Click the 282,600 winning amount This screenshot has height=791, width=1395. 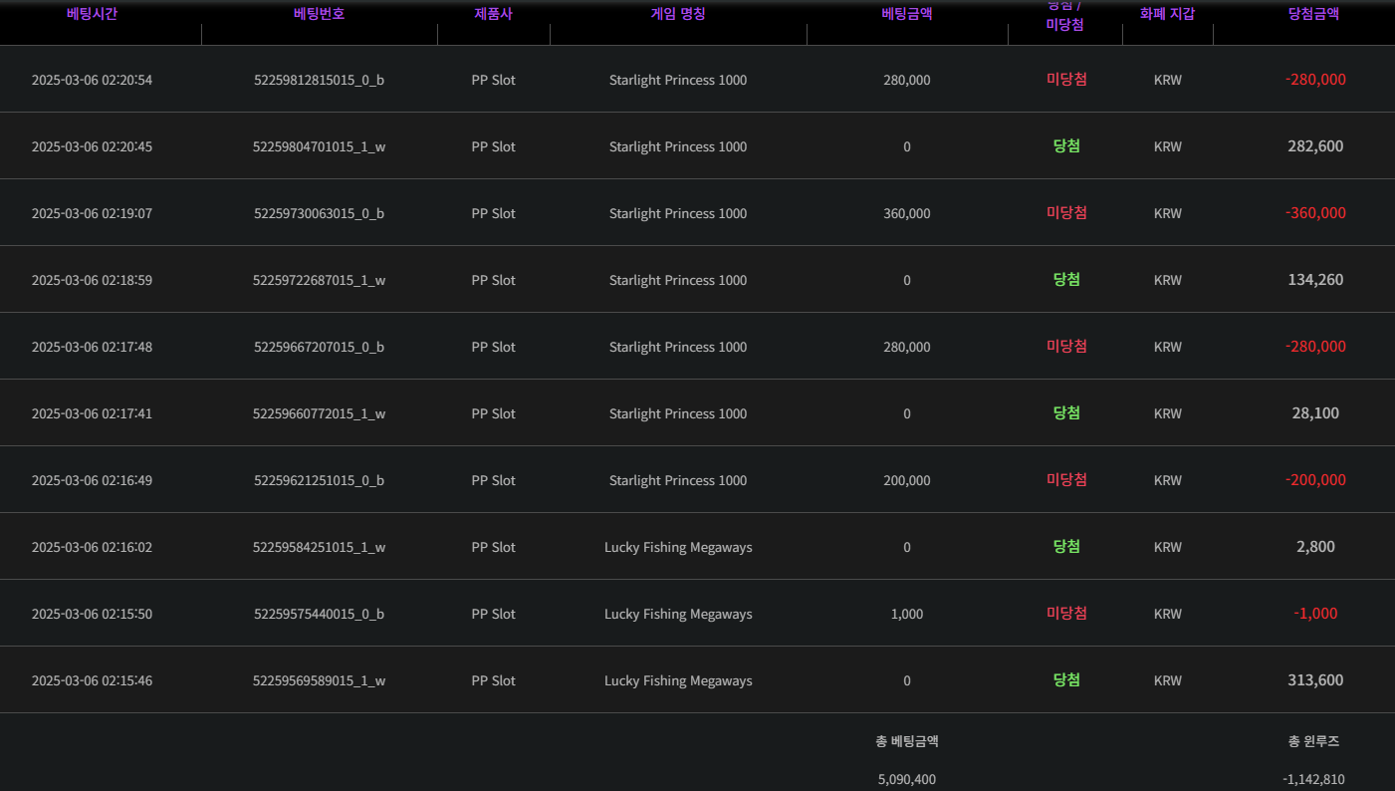coord(1314,146)
